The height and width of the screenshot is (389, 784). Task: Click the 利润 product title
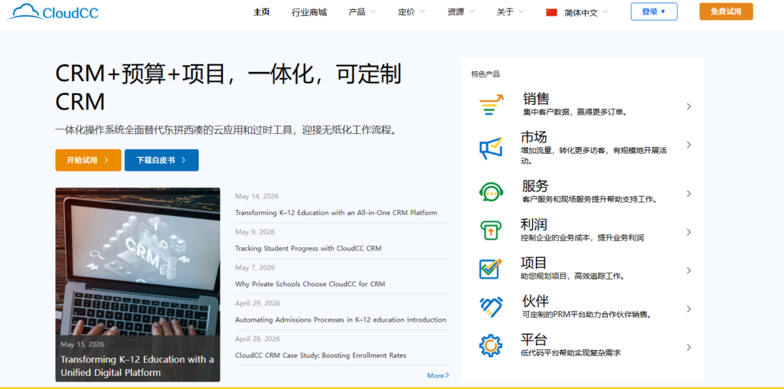point(534,224)
